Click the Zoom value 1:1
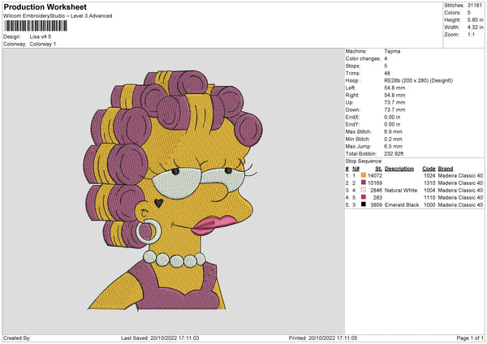487x344 pixels. 471,34
